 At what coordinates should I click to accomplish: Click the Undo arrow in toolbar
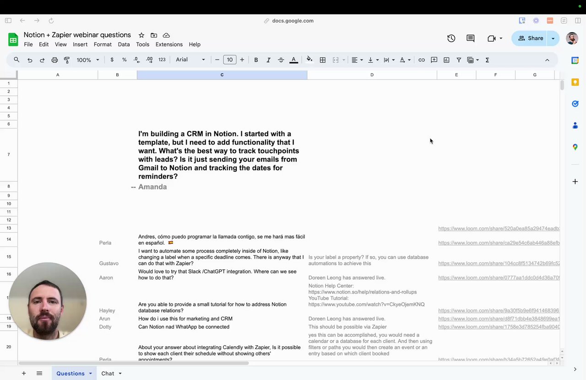pyautogui.click(x=30, y=60)
